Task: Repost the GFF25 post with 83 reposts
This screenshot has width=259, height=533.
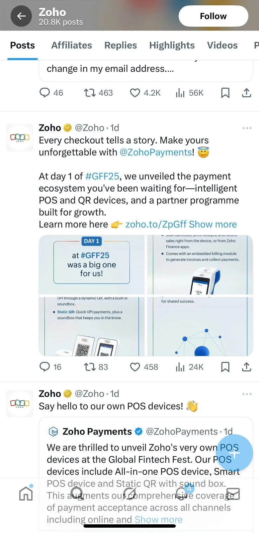Action: pyautogui.click(x=90, y=367)
